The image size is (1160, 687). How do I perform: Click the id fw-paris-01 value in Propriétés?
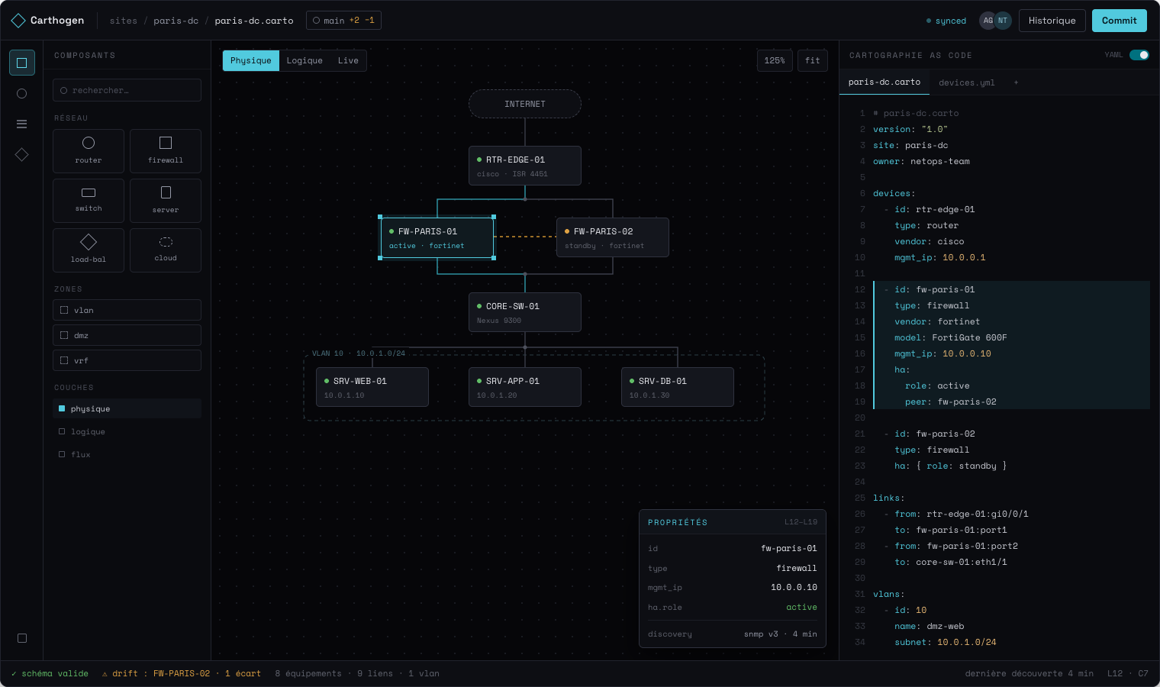pyautogui.click(x=789, y=548)
